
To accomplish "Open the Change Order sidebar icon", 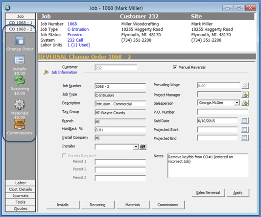I will pyautogui.click(x=20, y=41).
